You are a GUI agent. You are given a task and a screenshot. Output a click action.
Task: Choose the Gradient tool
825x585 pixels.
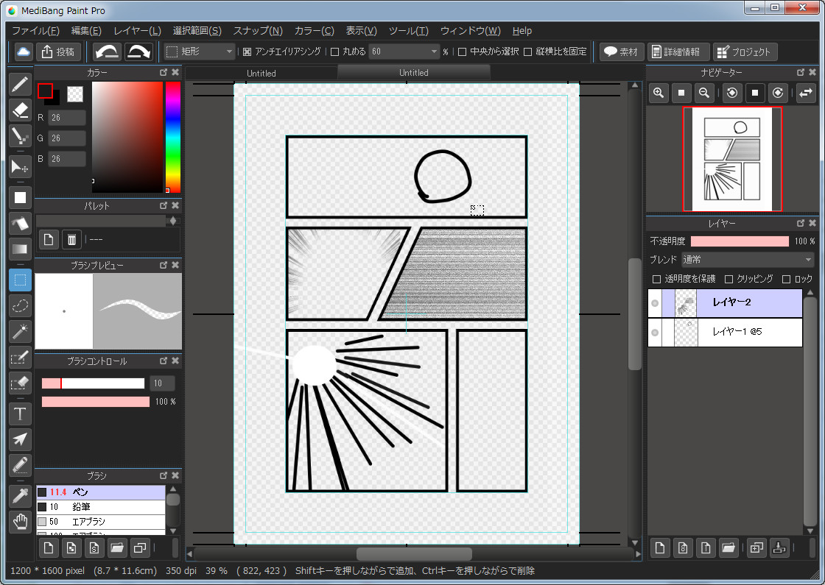click(20, 250)
